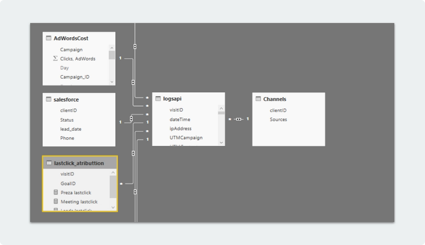Click scroll-up arrow in lastclick_atributtion table
This screenshot has height=245, width=425.
click(x=113, y=173)
